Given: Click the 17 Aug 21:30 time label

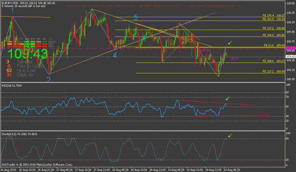Looking at the screenshot, I should tap(102, 170).
